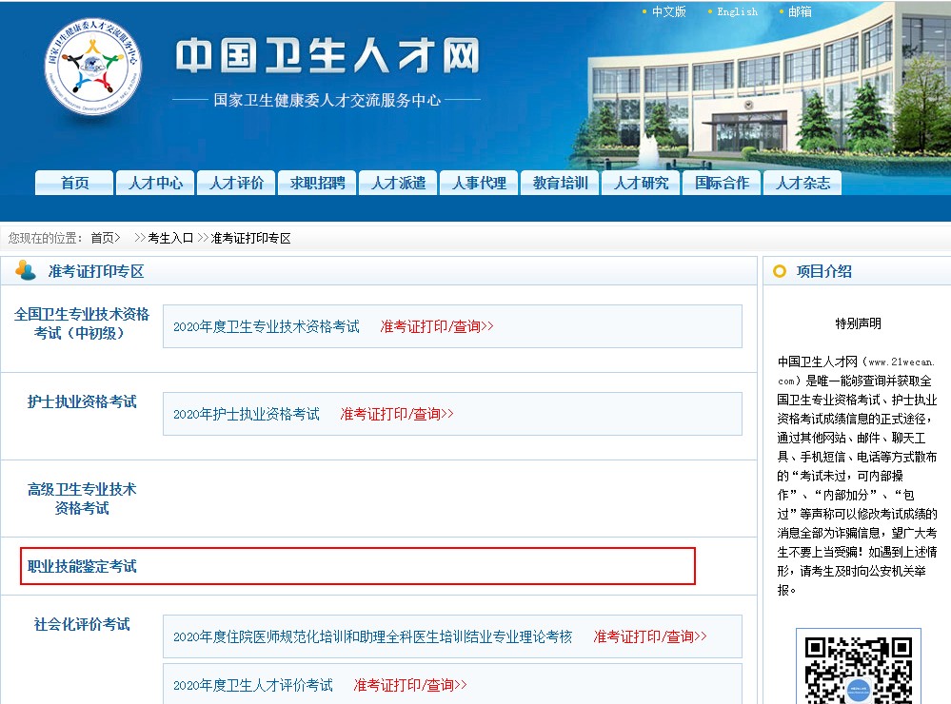This screenshot has height=704, width=951.
Task: Open the 人才中心 tab
Action: (155, 183)
